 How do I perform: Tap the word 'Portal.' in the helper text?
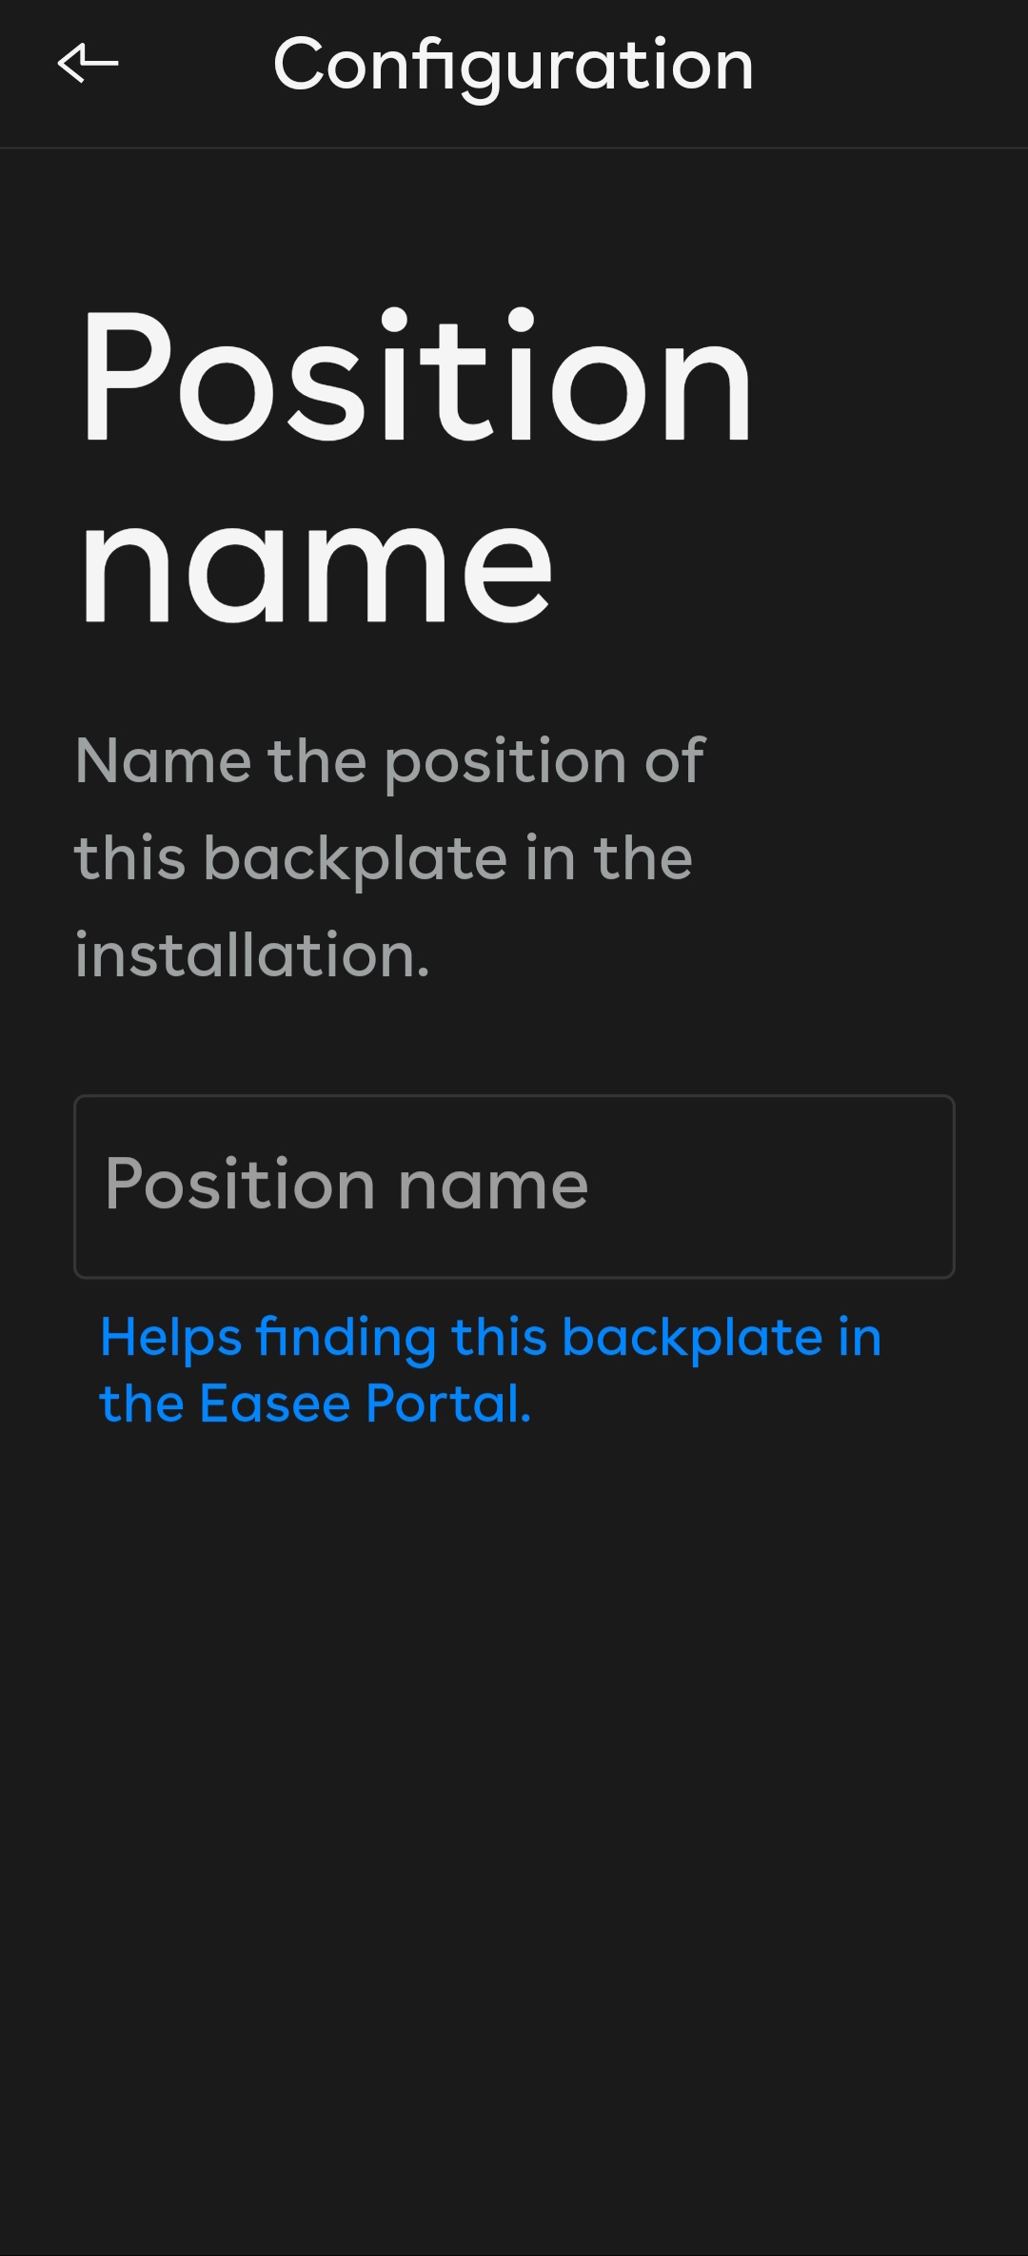tap(448, 1403)
